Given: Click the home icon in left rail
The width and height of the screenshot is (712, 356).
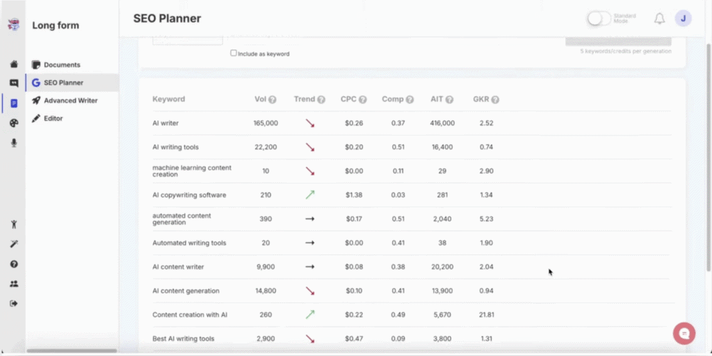Looking at the screenshot, I should [13, 65].
